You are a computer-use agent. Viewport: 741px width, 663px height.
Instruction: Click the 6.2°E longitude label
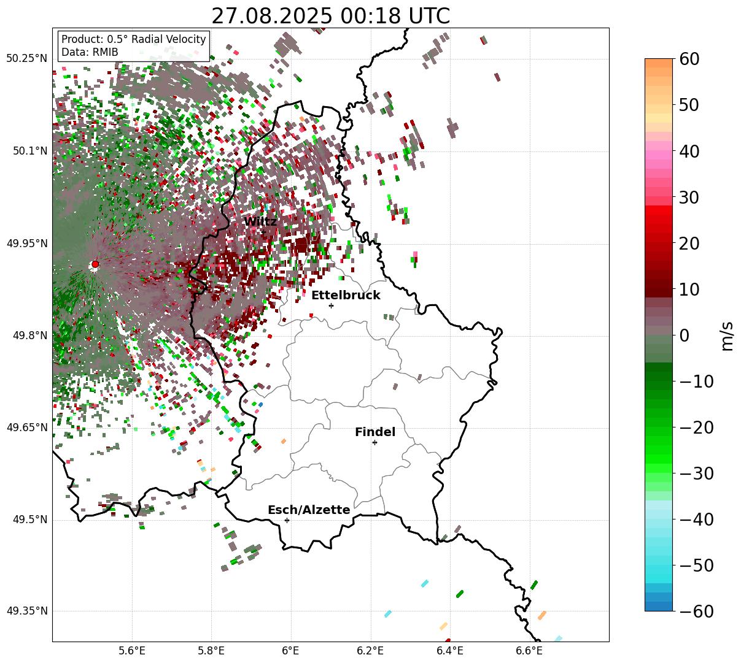[x=371, y=651]
